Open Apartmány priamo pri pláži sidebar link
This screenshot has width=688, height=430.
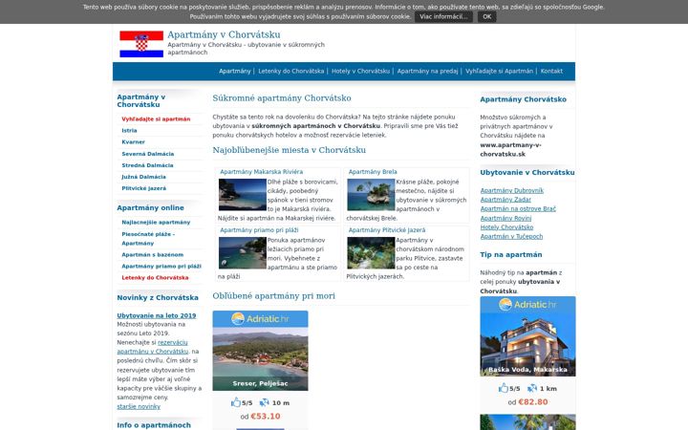coord(161,266)
